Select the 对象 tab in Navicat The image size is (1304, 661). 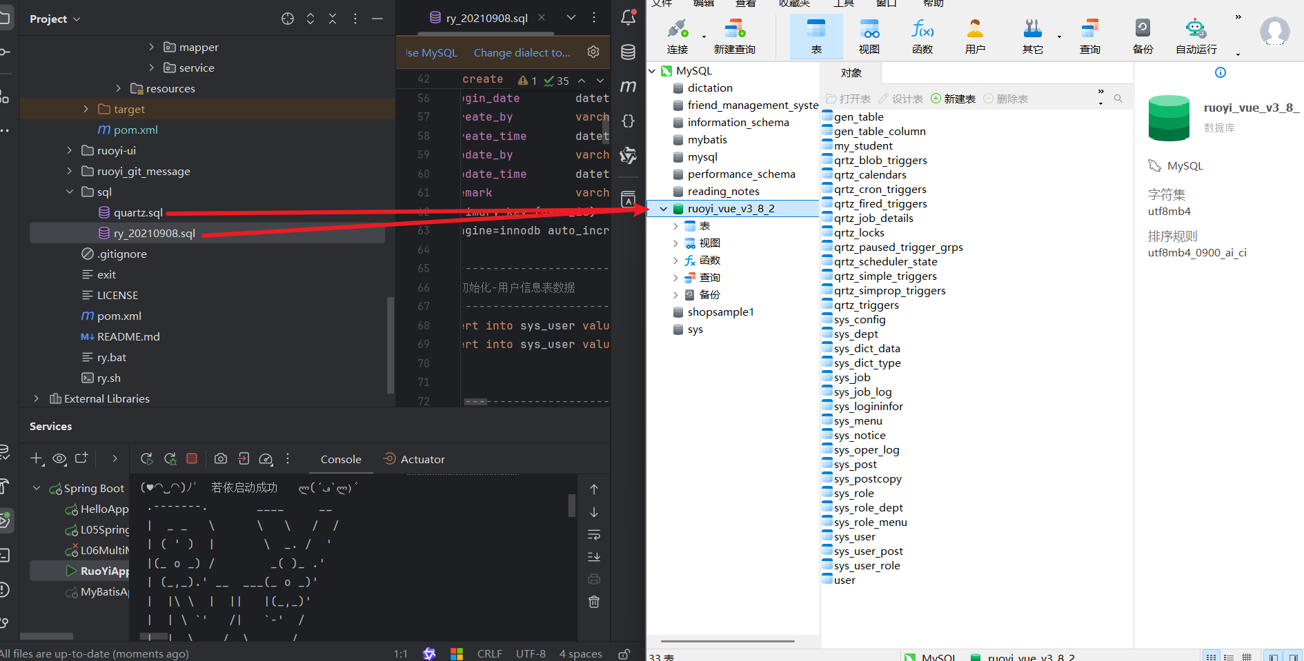click(851, 73)
